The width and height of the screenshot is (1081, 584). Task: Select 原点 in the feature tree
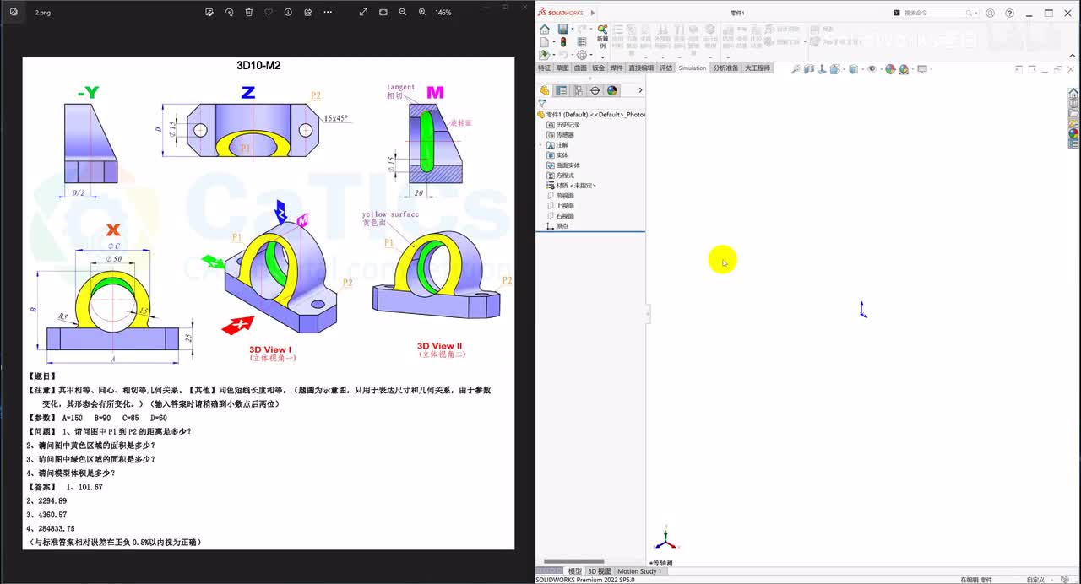[557, 226]
